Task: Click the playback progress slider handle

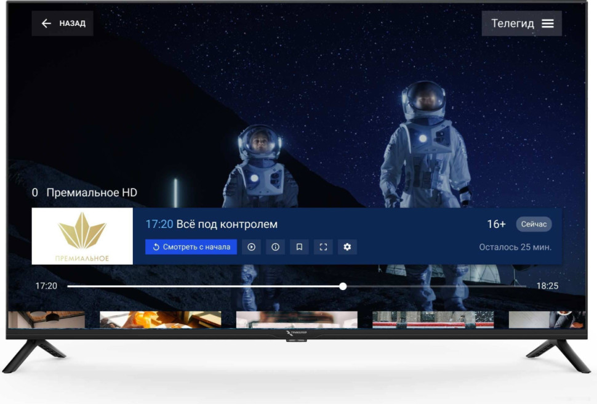Action: pos(343,286)
